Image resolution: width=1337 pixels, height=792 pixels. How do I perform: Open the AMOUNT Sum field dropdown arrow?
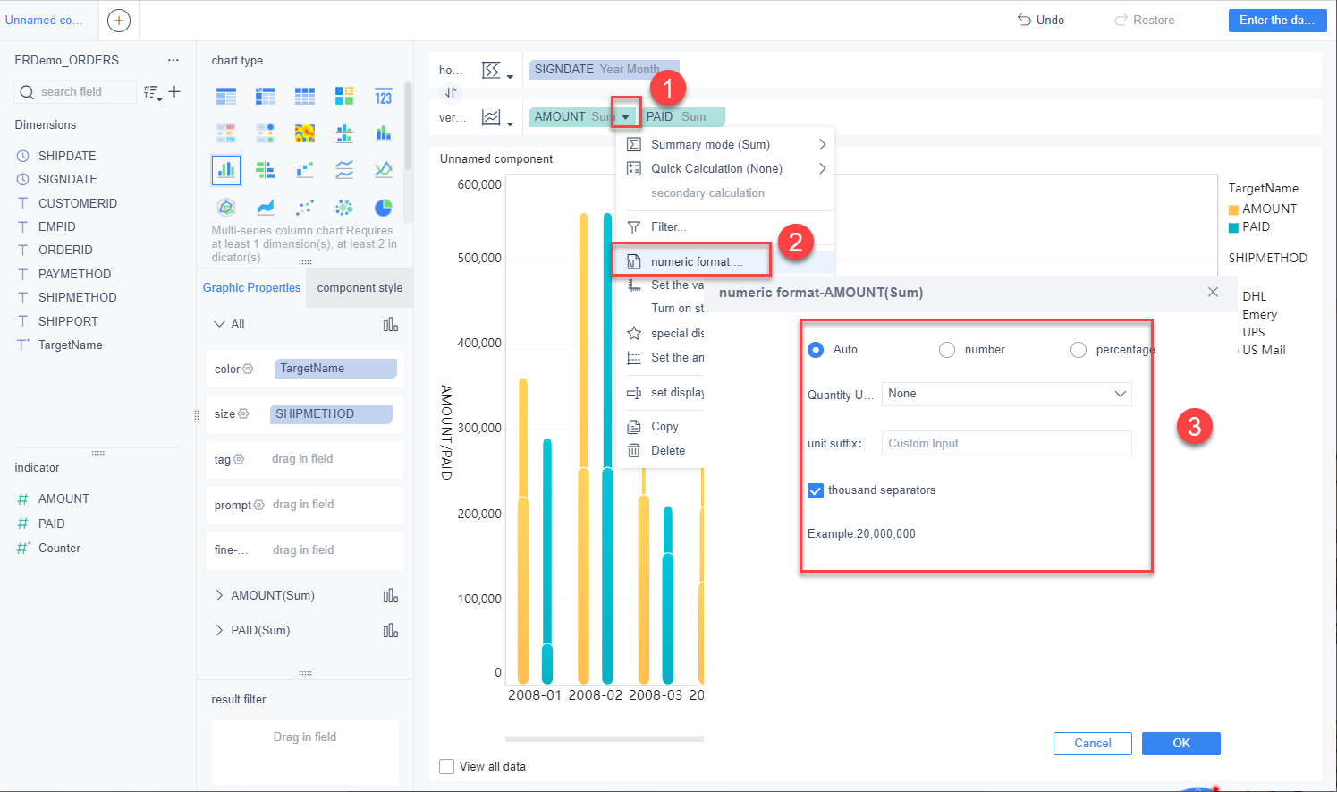click(626, 117)
